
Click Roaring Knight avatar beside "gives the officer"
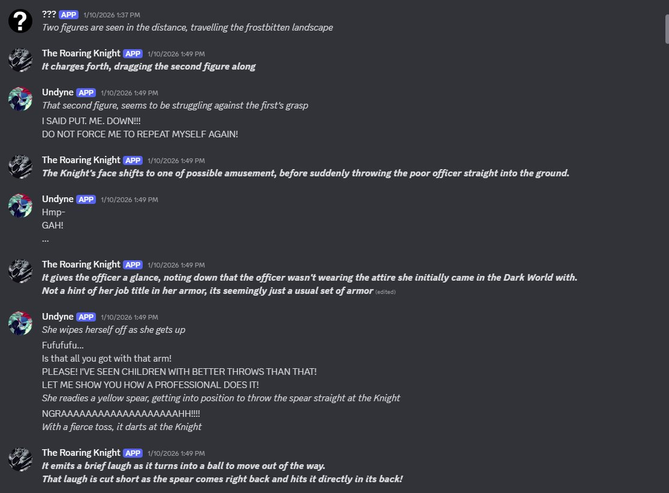pos(20,271)
